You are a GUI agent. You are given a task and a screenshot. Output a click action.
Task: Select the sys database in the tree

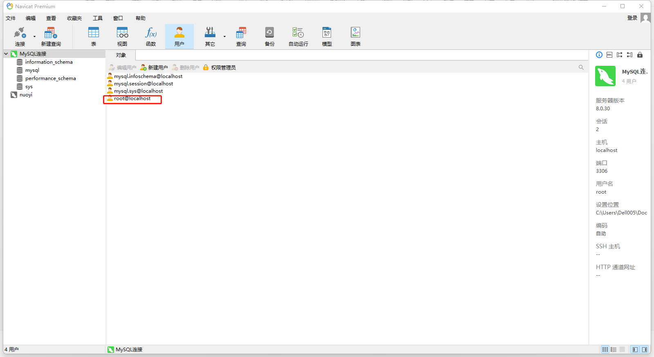29,87
